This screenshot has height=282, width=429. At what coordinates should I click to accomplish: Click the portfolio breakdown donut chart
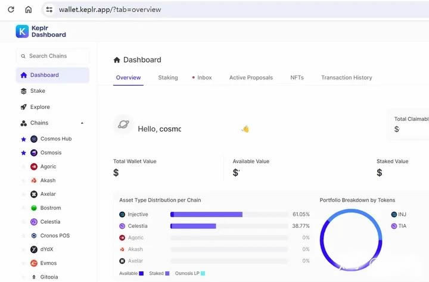tap(351, 240)
